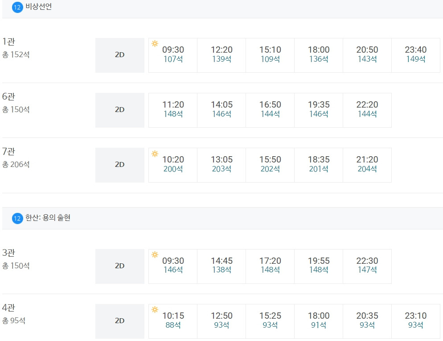
Task: Choose the 11:20 screening with 148석 in 6관
Action: click(173, 110)
